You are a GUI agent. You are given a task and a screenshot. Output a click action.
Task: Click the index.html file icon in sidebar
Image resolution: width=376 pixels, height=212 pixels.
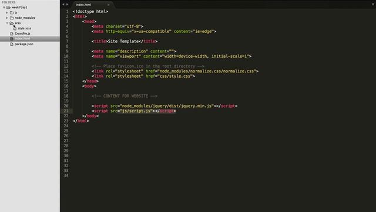click(12, 39)
